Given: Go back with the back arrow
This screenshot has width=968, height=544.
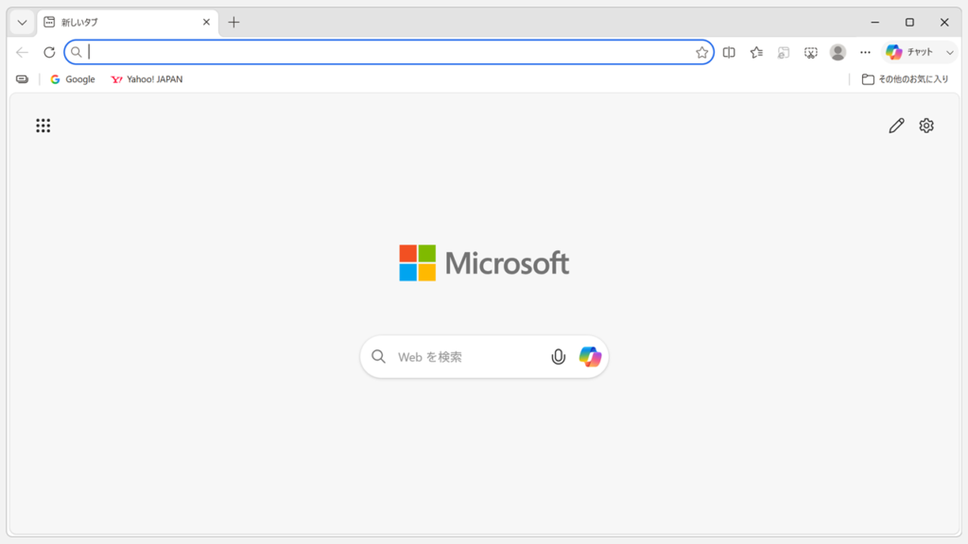Looking at the screenshot, I should (23, 53).
